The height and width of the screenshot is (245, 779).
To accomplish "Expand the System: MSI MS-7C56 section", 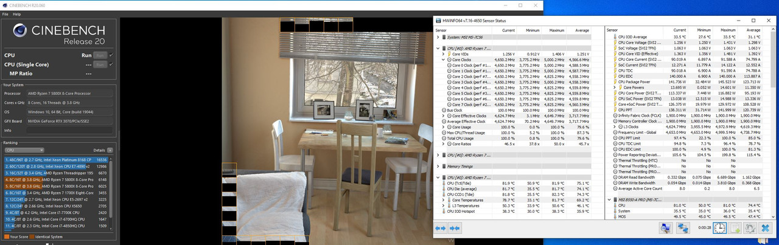I will 438,37.
